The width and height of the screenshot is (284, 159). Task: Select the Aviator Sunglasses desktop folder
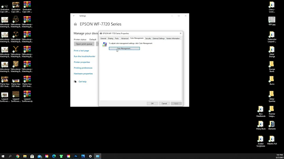[261, 141]
